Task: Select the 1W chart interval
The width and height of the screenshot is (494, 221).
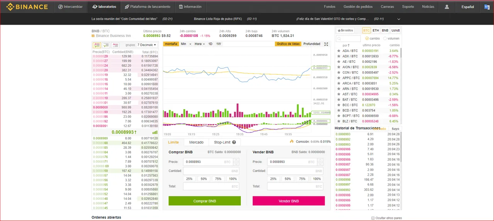Action: click(218, 44)
